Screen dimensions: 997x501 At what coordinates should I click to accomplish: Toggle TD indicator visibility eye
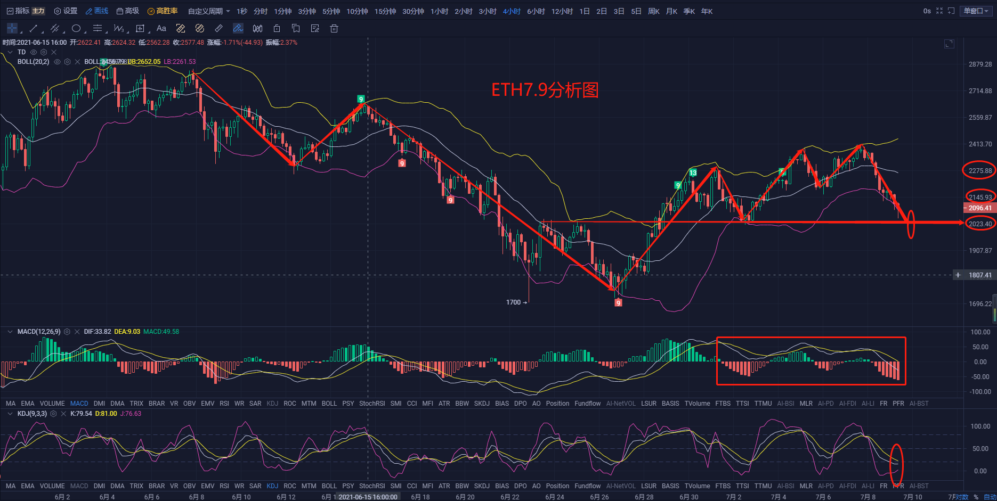click(34, 52)
